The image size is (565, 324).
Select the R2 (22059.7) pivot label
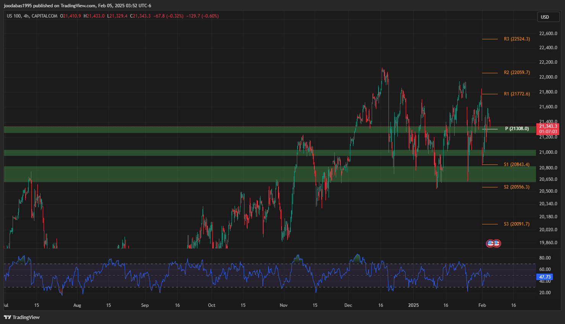click(516, 73)
